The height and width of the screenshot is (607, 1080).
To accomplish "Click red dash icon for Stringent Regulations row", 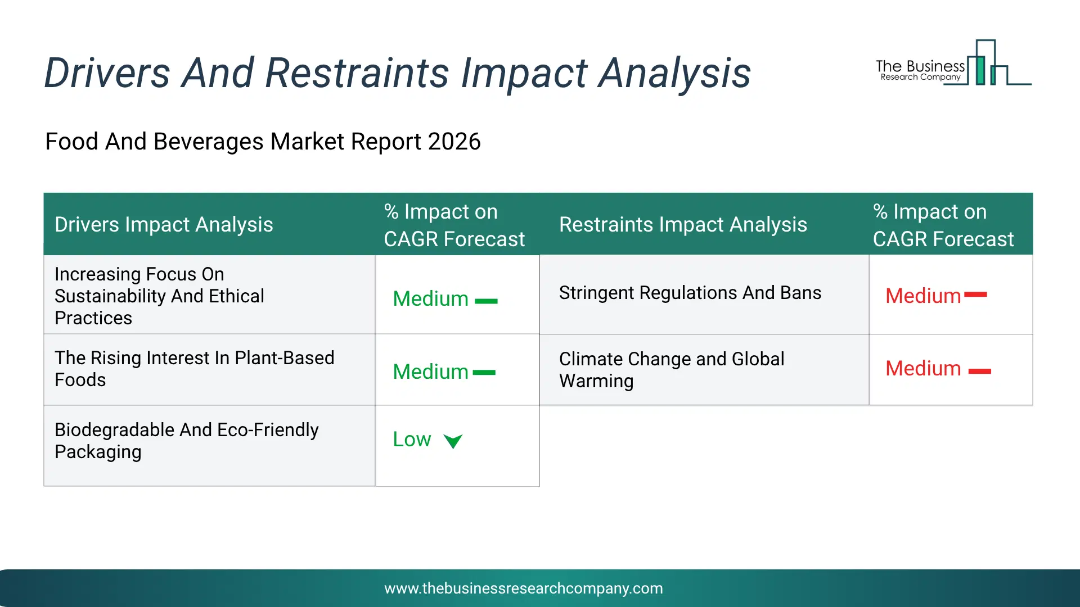I will tap(975, 295).
